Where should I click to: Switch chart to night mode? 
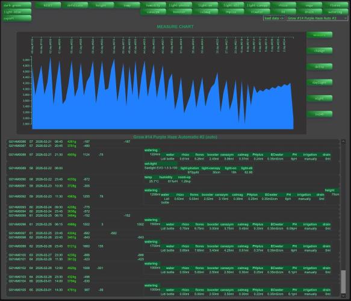point(320,99)
